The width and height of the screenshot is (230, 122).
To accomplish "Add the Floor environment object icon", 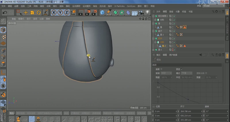I will click(135, 13).
